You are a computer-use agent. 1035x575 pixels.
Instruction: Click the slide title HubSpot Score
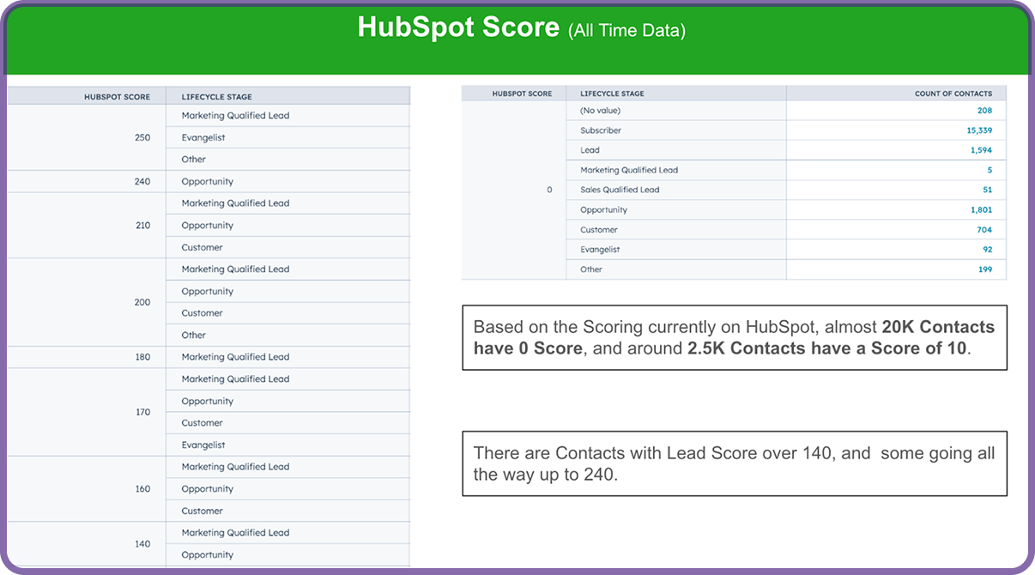pos(458,27)
